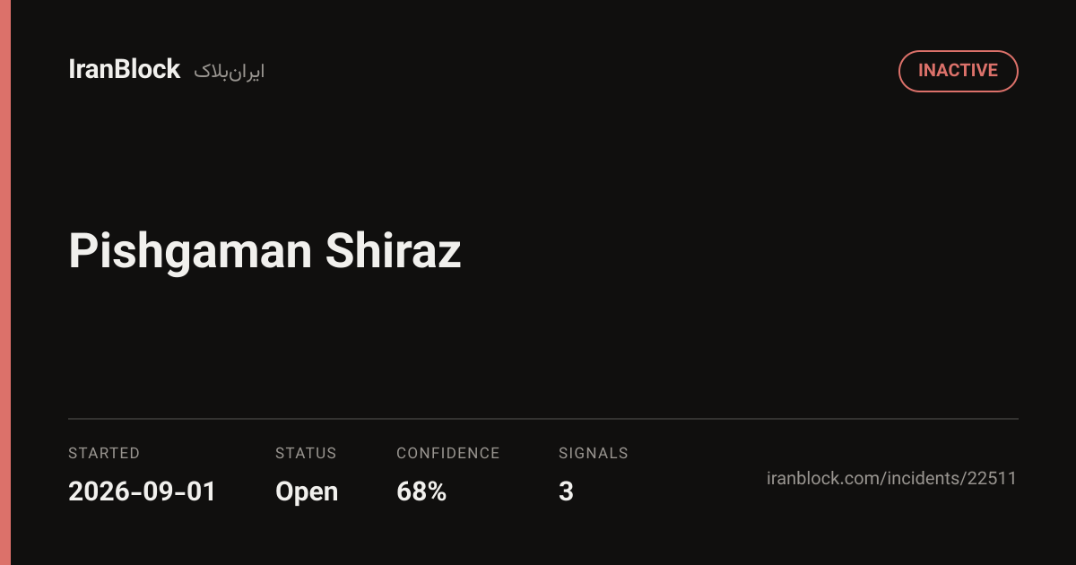Viewport: 1076px width, 565px height.
Task: Click the INACTIVE status badge
Action: 958,71
